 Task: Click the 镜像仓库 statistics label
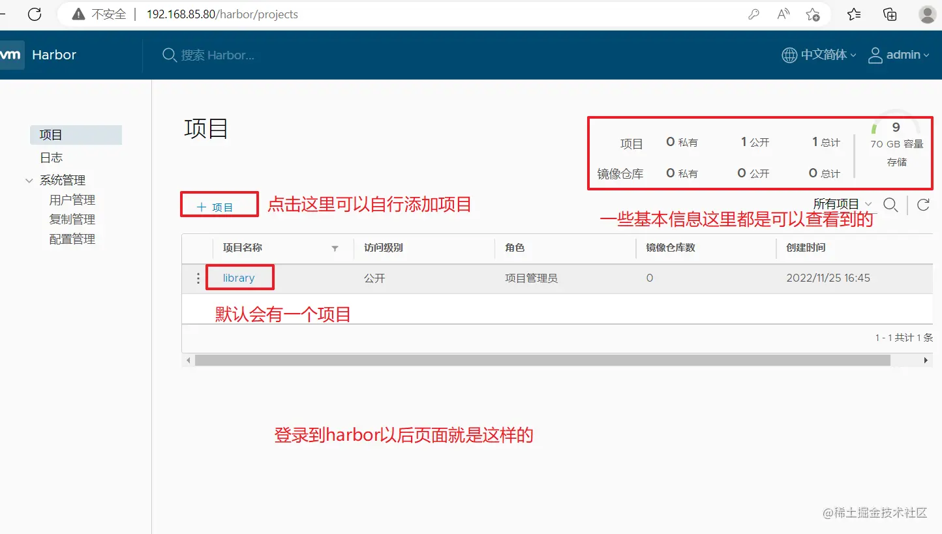click(x=620, y=174)
